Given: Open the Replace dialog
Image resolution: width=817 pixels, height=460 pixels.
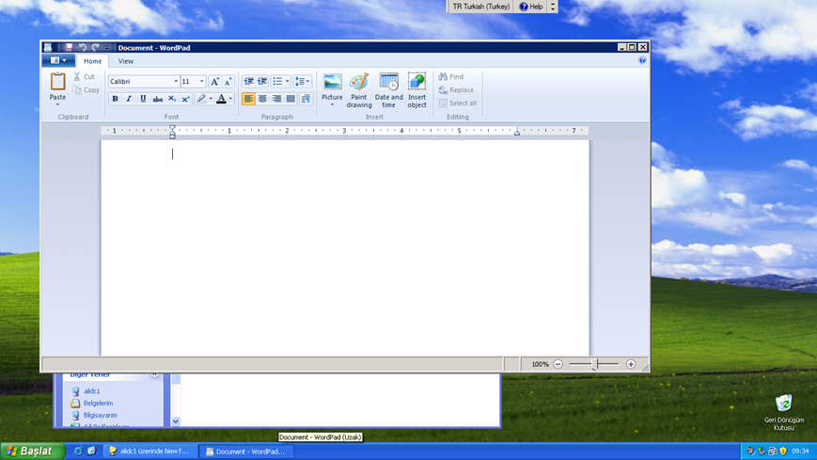Looking at the screenshot, I should tap(456, 90).
